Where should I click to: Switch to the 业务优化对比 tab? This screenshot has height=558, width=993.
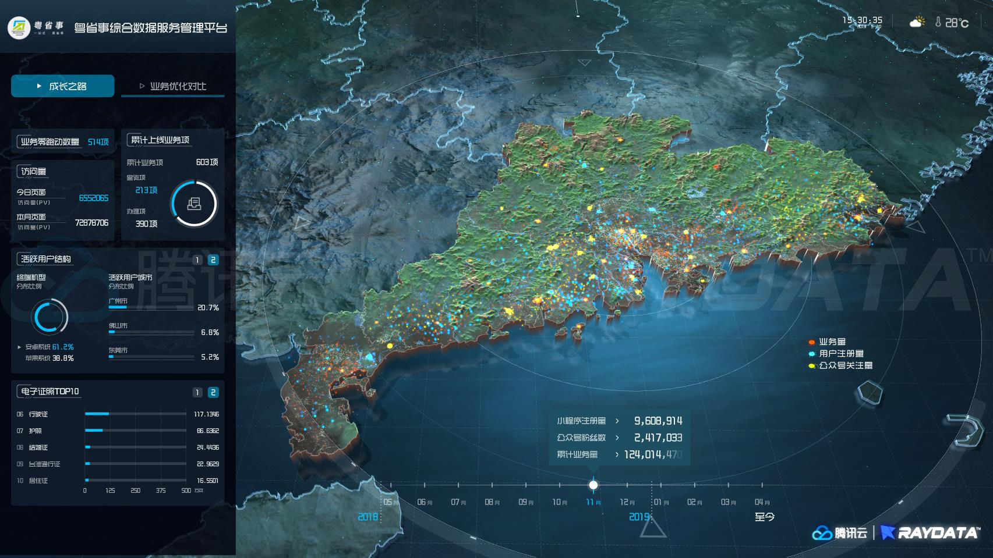[172, 86]
